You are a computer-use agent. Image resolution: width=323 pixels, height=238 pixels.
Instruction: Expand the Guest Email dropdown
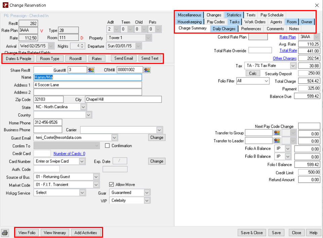pyautogui.click(x=114, y=137)
